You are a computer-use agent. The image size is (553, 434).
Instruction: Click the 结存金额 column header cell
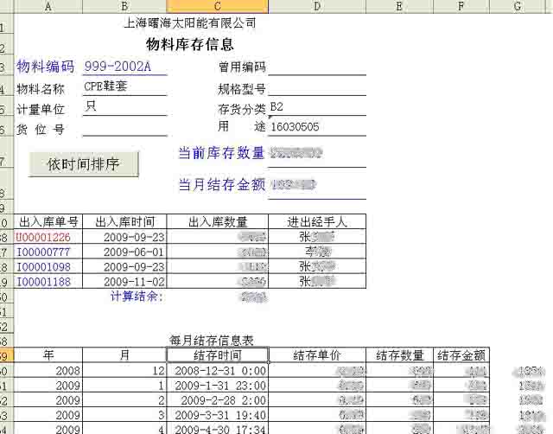461,355
